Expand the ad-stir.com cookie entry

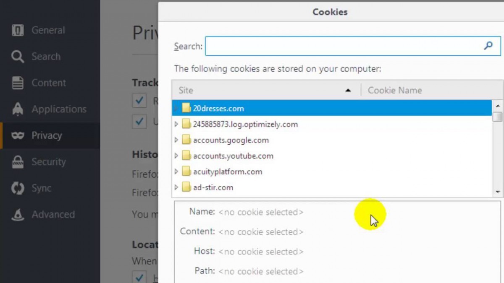pos(176,187)
